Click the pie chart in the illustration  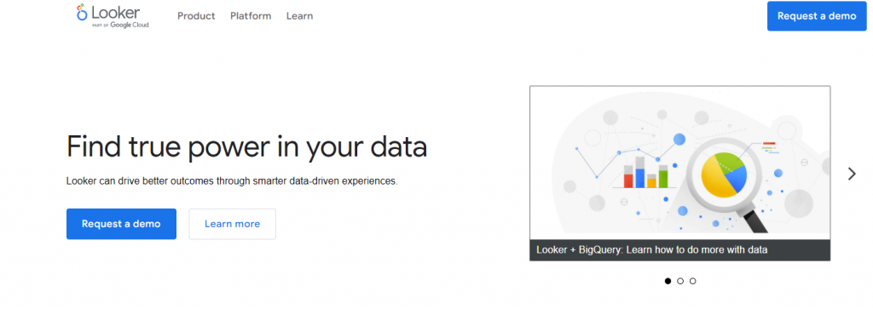tap(724, 175)
